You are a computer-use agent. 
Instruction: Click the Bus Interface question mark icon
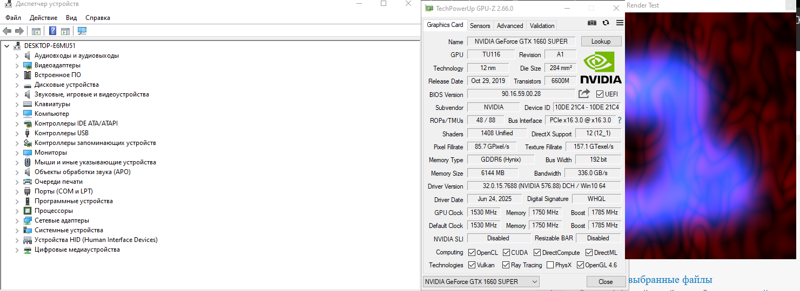click(x=619, y=120)
